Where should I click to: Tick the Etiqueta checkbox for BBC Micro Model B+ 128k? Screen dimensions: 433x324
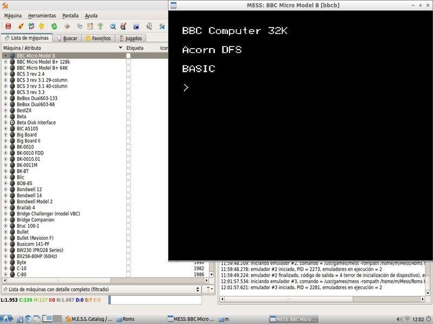click(128, 62)
